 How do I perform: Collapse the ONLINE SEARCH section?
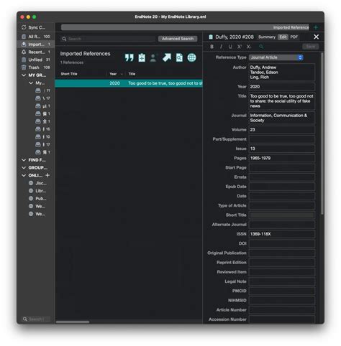click(24, 175)
